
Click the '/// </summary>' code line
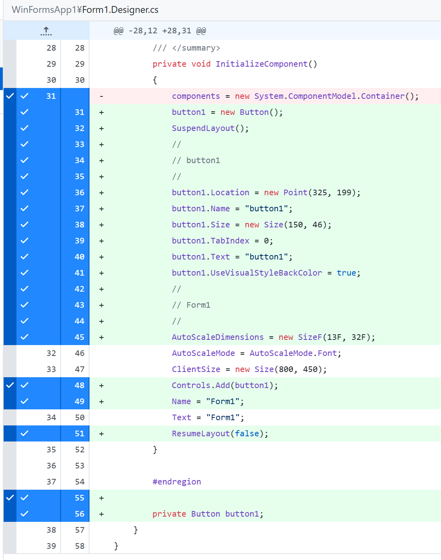pyautogui.click(x=186, y=48)
